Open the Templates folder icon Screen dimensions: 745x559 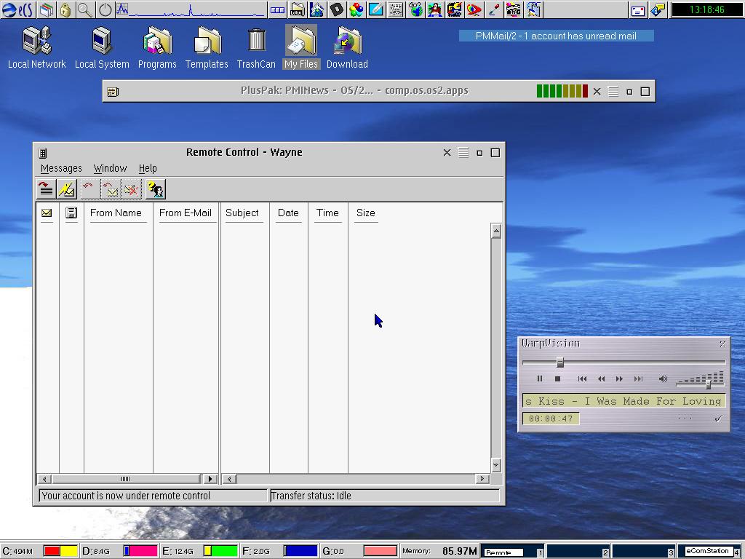(207, 48)
